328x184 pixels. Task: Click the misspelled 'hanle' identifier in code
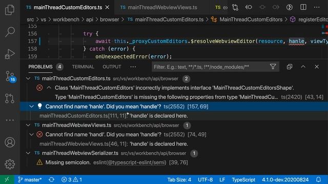pyautogui.click(x=296, y=41)
